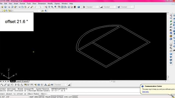
Task: Select the Angular dimension tool
Action: point(22,85)
